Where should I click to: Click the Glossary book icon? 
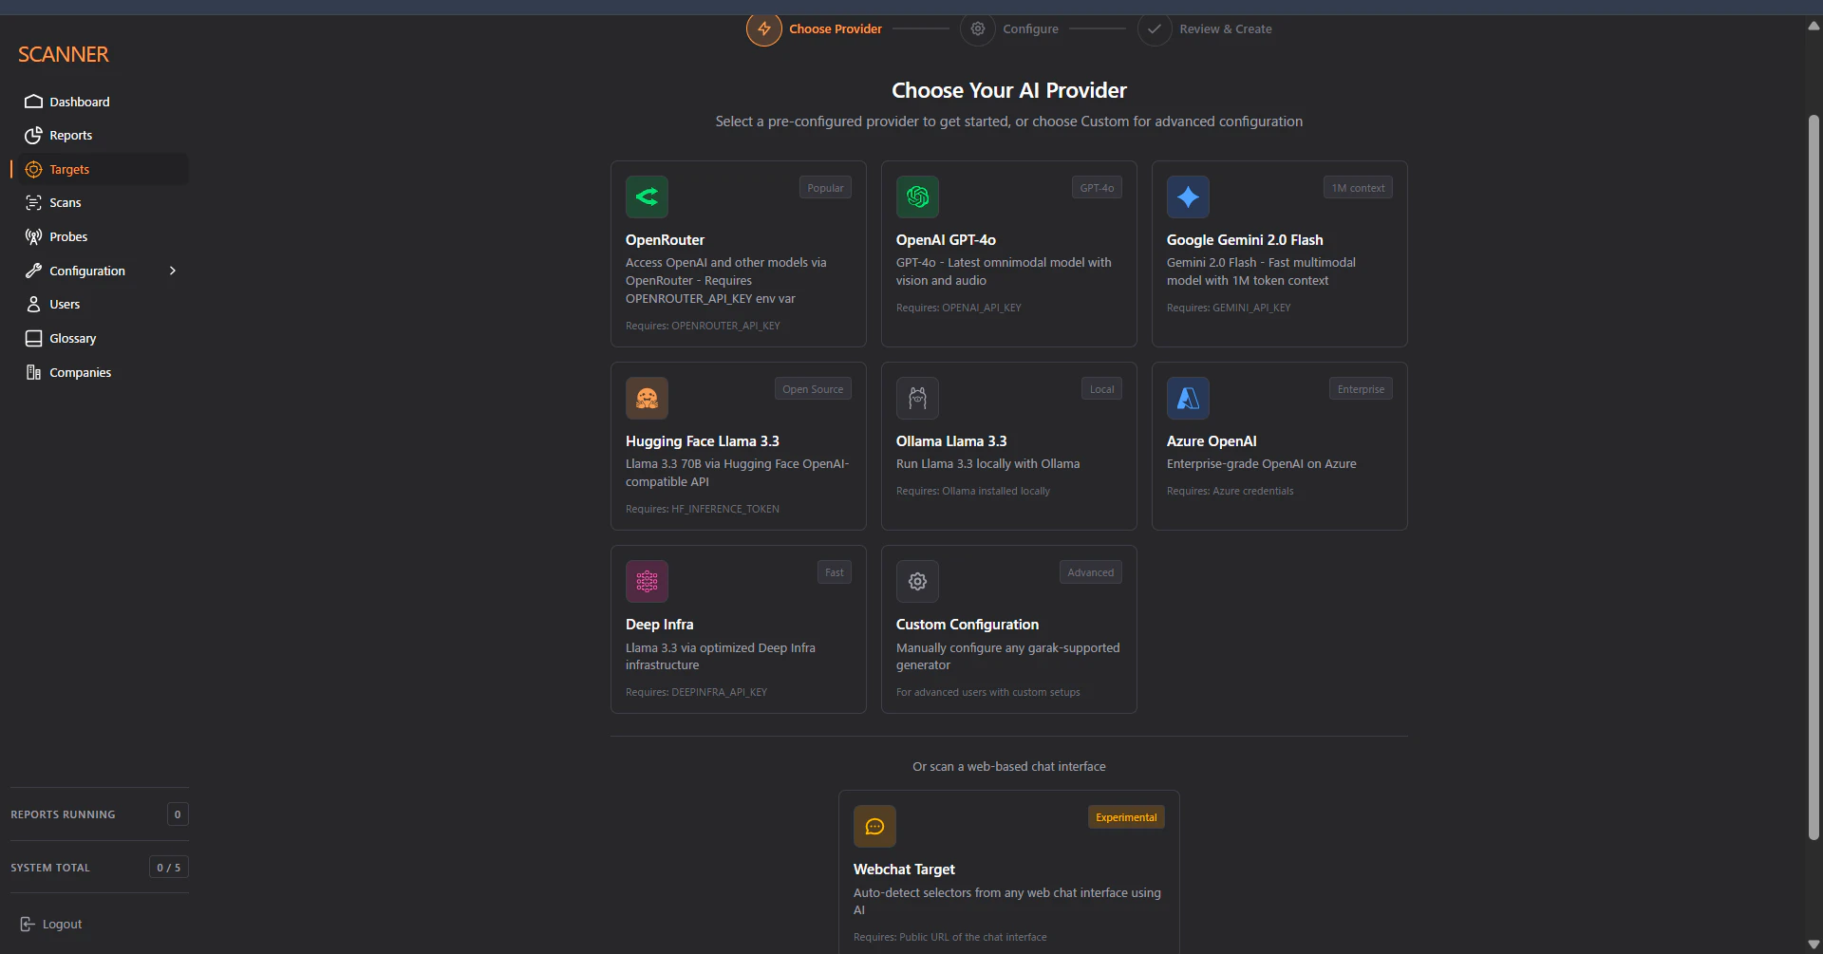tap(33, 339)
